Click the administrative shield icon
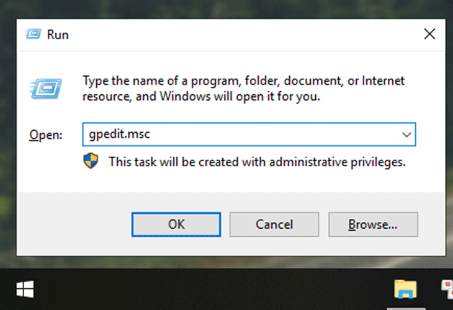The width and height of the screenshot is (453, 310). (91, 161)
